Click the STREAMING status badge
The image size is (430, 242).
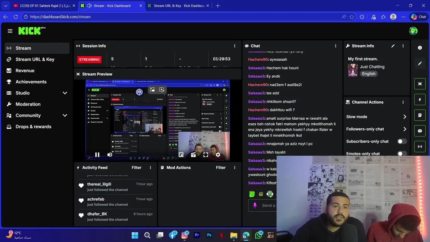coord(89,59)
